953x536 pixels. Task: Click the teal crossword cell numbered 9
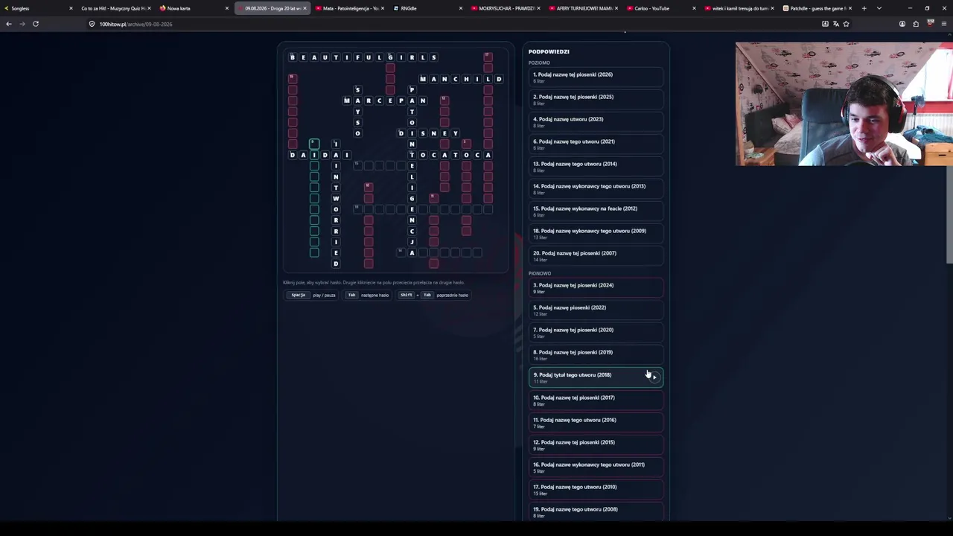(314, 144)
